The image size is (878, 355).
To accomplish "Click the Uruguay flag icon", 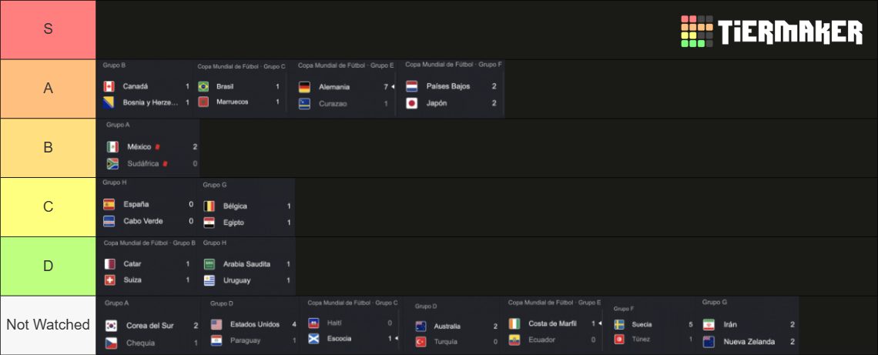I will tap(209, 280).
